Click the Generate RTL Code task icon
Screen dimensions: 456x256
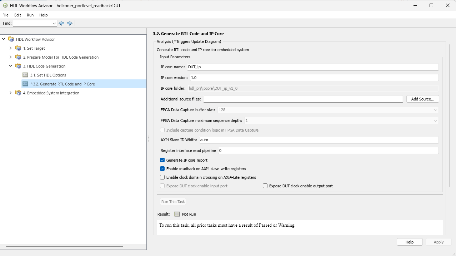tap(25, 84)
